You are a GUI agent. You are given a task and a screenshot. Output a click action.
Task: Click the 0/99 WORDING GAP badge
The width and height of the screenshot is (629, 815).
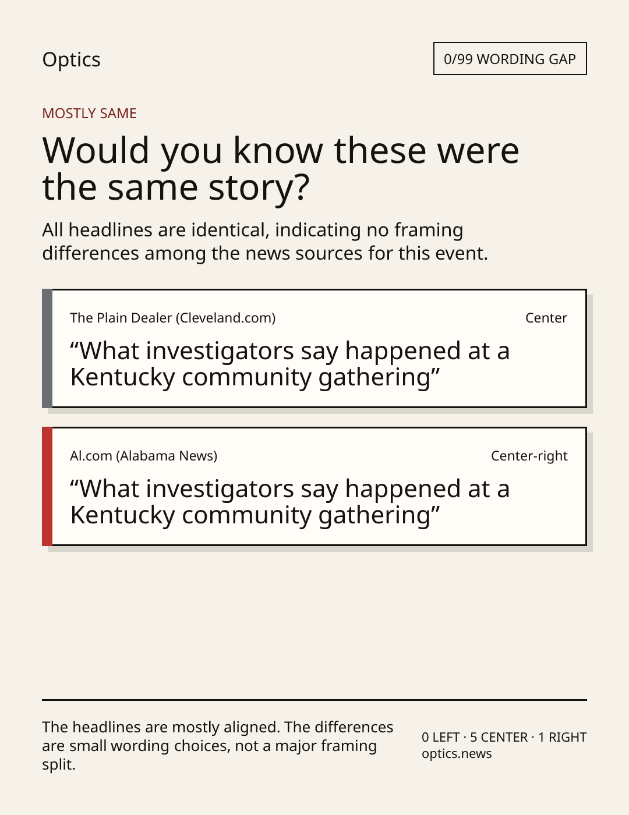click(510, 59)
